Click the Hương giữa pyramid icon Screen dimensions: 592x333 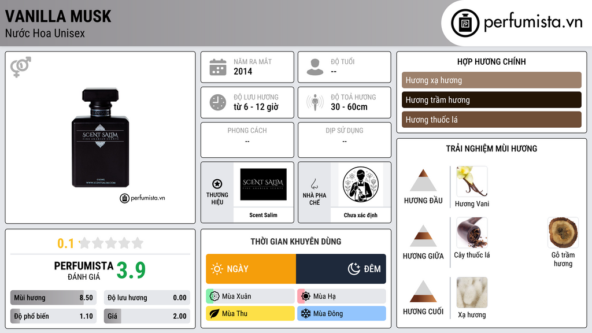point(423,236)
